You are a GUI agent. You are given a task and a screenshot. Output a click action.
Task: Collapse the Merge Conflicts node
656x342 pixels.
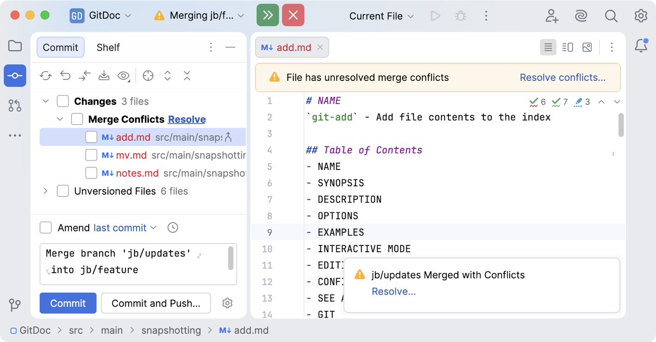point(60,119)
